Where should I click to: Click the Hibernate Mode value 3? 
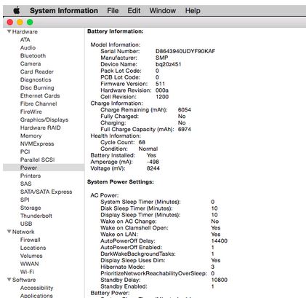click(213, 267)
